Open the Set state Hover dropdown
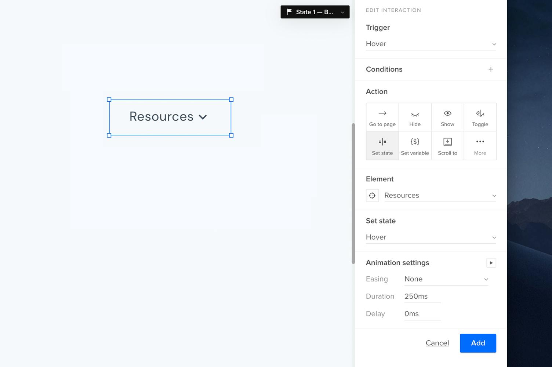Viewport: 552px width, 367px height. [431, 237]
